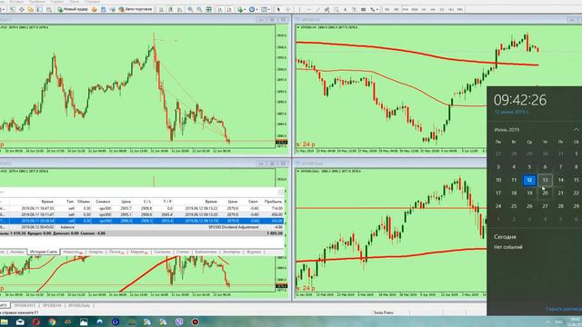Toggle the Auto Trading (Авто торговля) button
582x327 pixels.
(135, 9)
